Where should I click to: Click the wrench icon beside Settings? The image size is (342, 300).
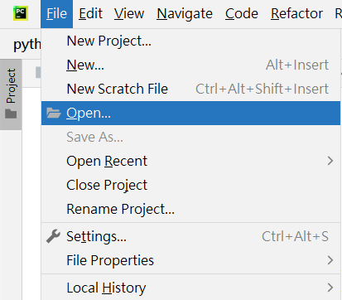(53, 236)
